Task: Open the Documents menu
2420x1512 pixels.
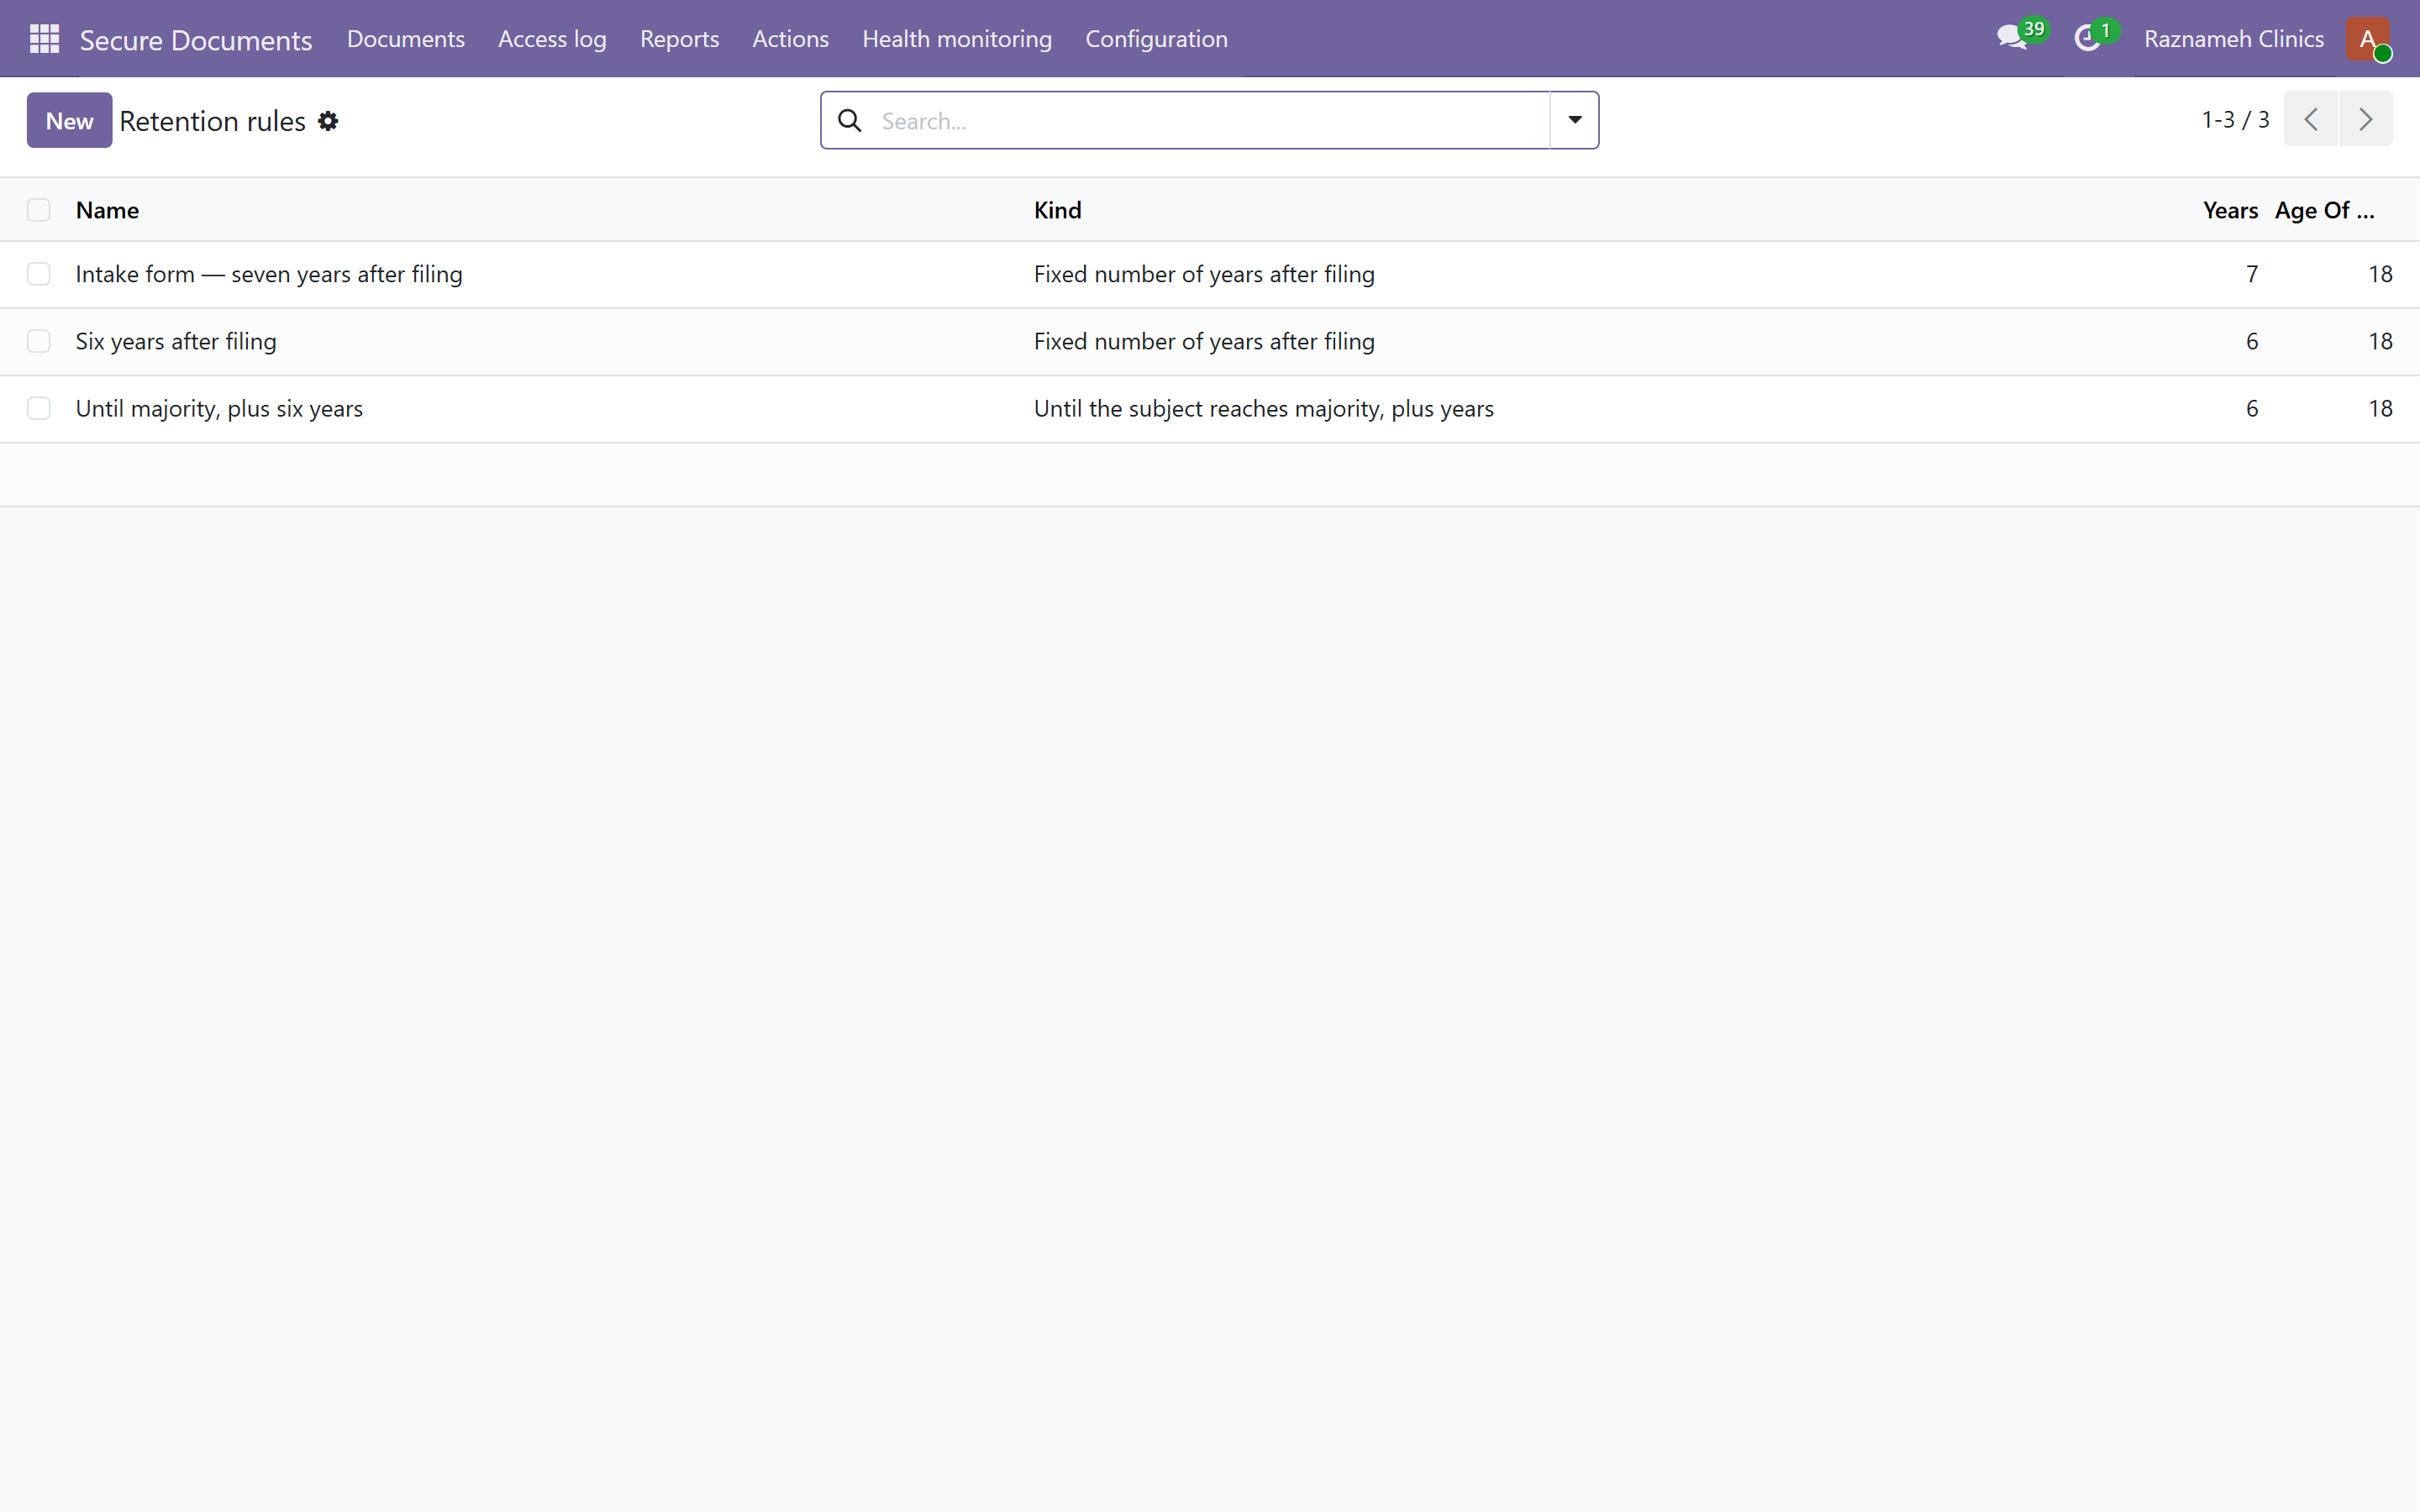Action: [406, 39]
